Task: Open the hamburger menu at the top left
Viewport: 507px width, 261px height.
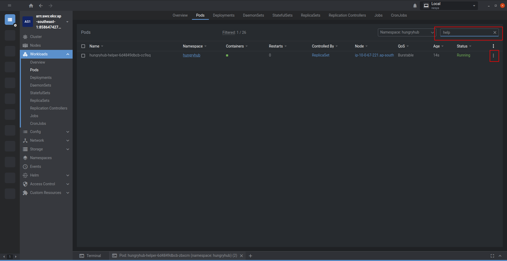Action: pyautogui.click(x=10, y=6)
